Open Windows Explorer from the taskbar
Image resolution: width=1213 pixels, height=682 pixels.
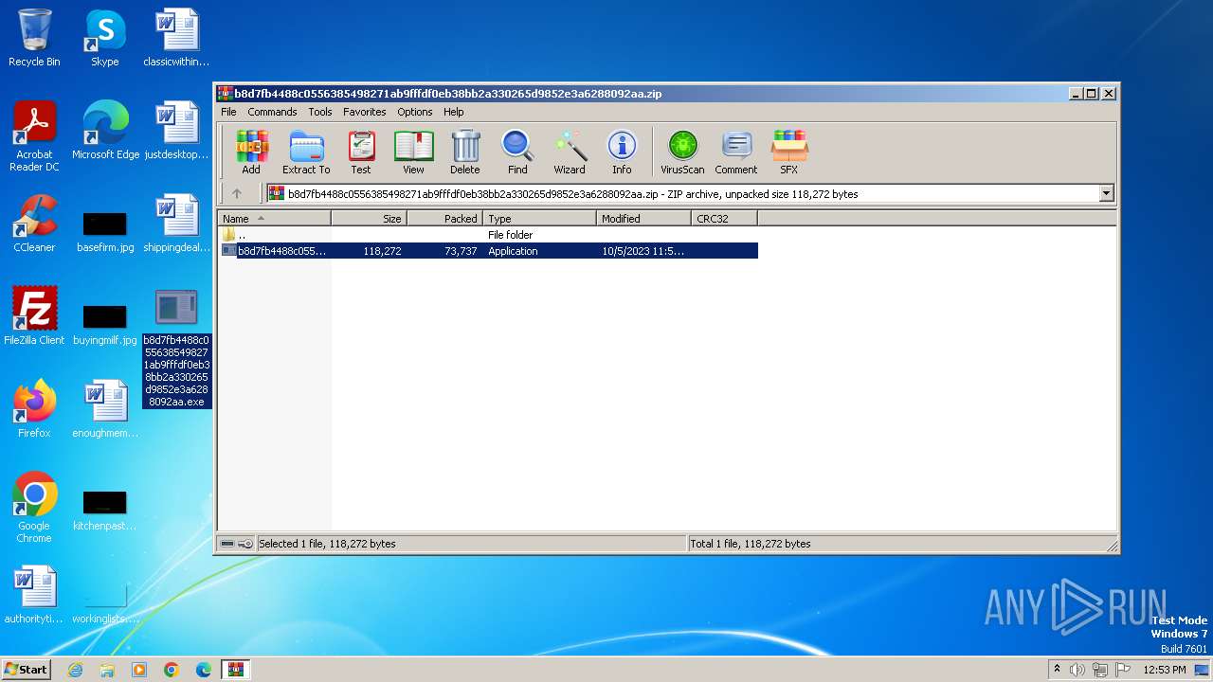point(107,670)
